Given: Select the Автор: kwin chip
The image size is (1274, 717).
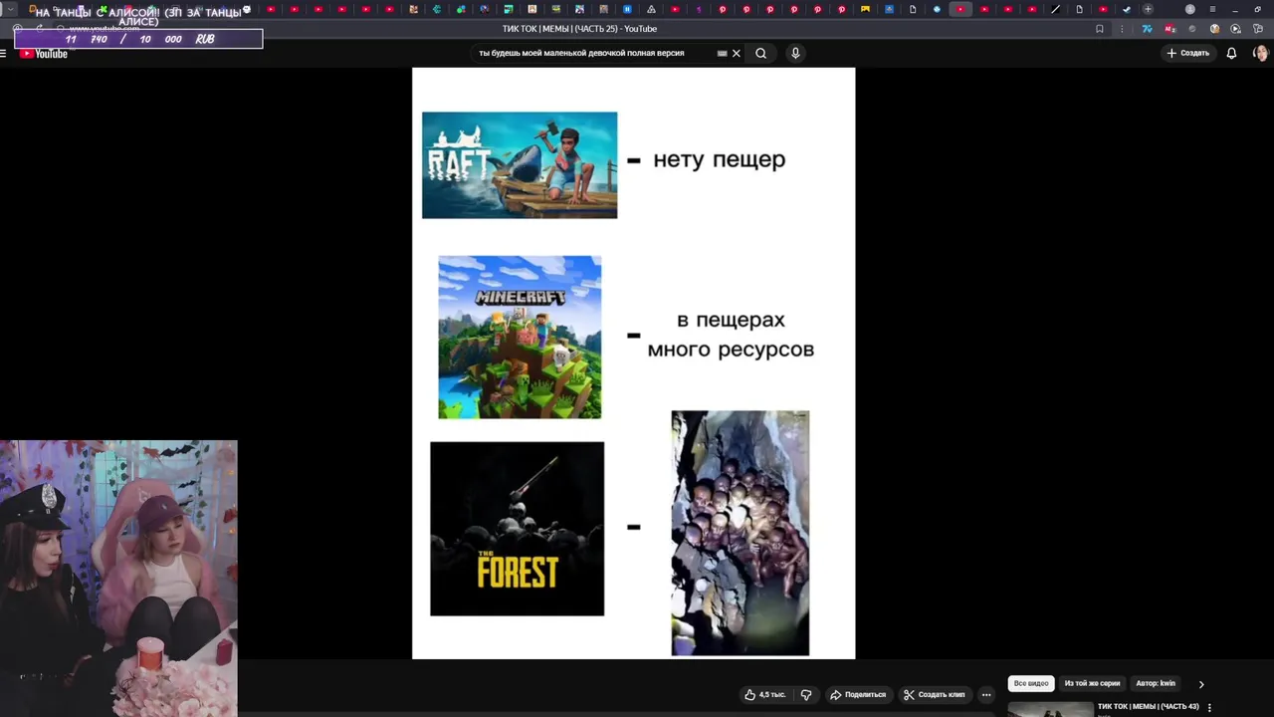Looking at the screenshot, I should coord(1156,683).
